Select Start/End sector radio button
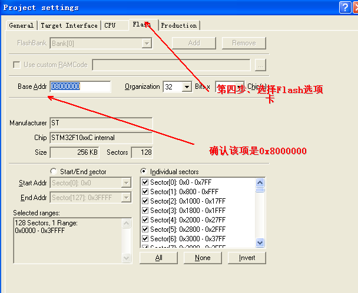The height and width of the screenshot is (293, 358). coord(54,171)
